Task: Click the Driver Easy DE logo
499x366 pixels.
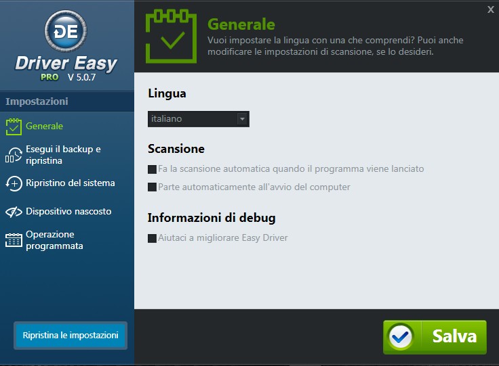Action: tap(66, 31)
